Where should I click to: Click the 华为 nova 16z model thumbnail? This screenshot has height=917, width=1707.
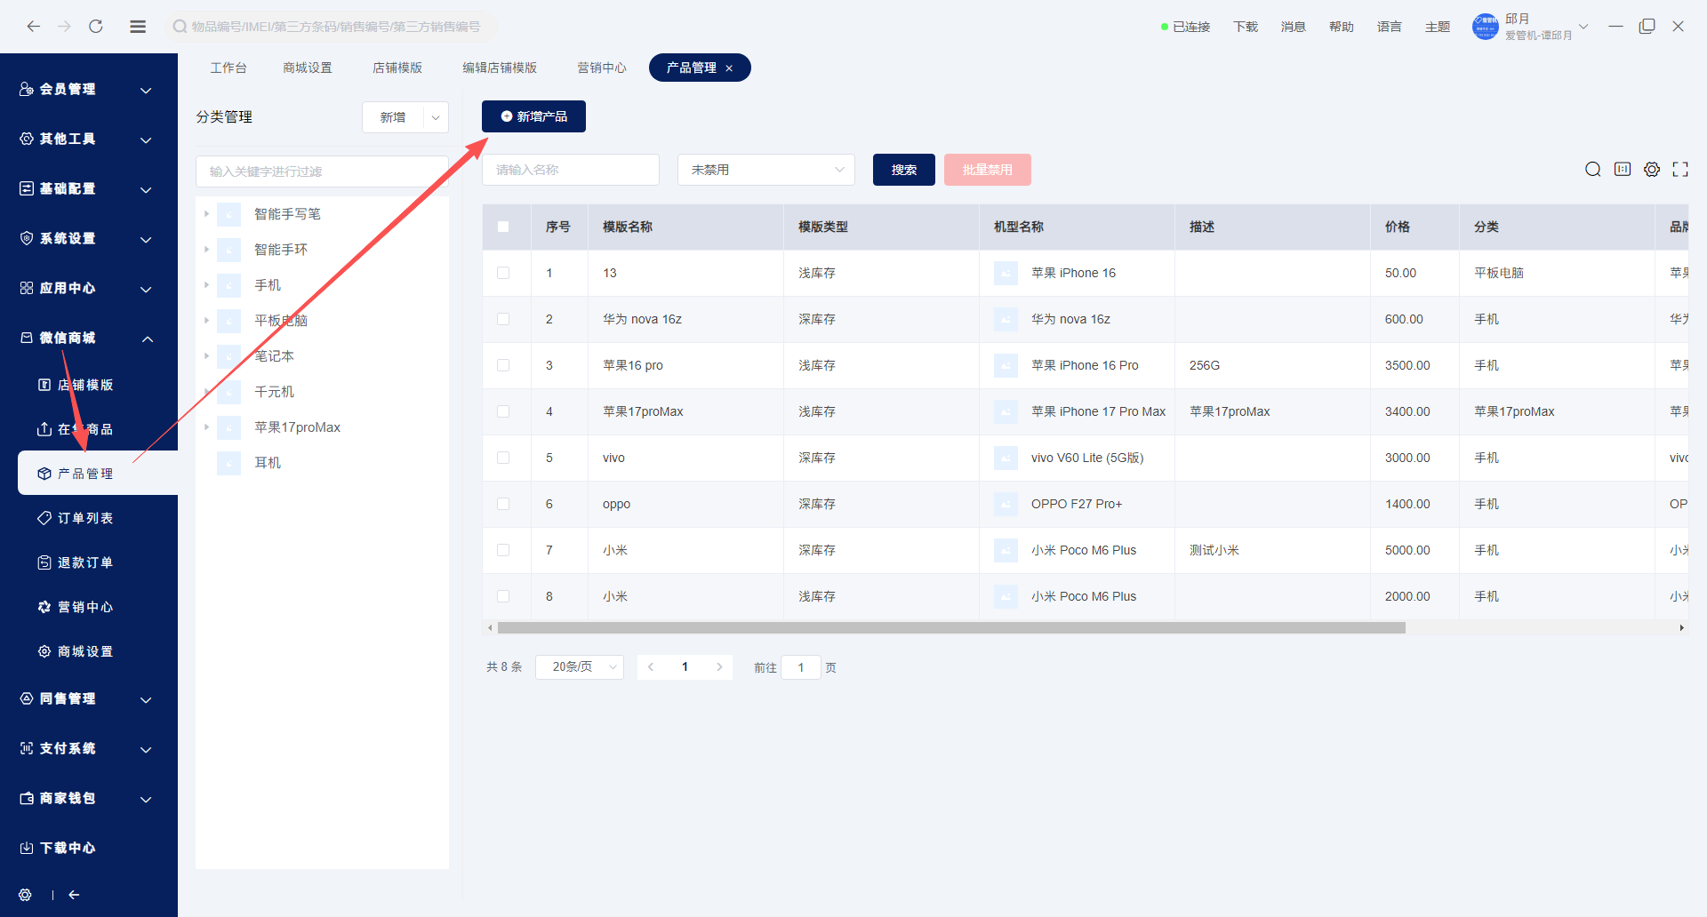(1006, 319)
